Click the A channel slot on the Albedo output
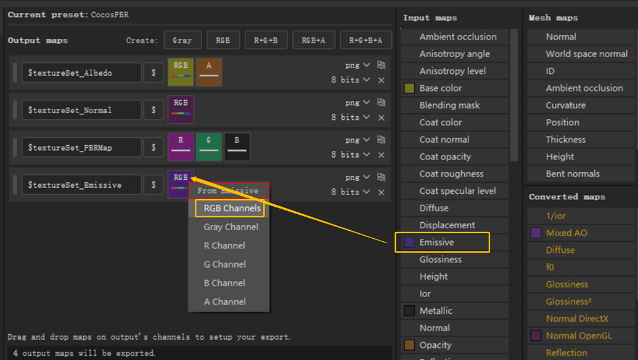 (208, 72)
